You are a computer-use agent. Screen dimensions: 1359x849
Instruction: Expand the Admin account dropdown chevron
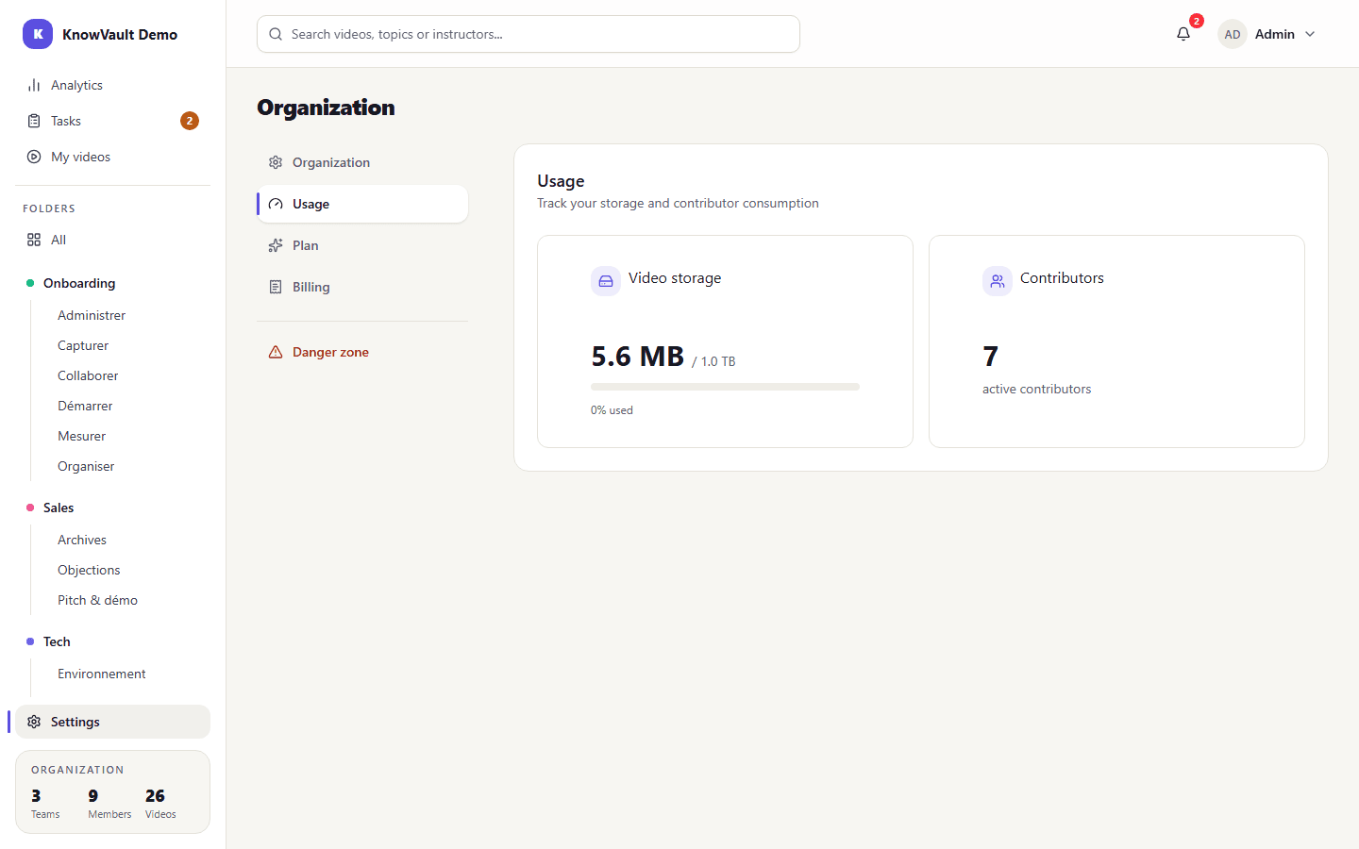click(1310, 34)
